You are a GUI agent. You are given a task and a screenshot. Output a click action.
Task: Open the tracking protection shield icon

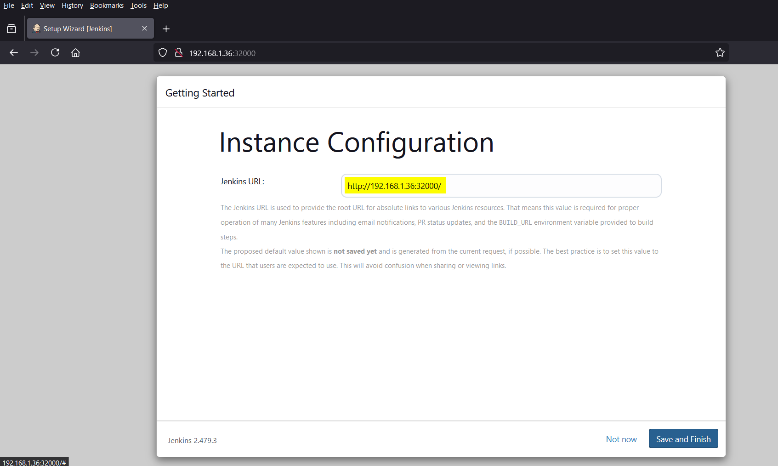(x=163, y=53)
